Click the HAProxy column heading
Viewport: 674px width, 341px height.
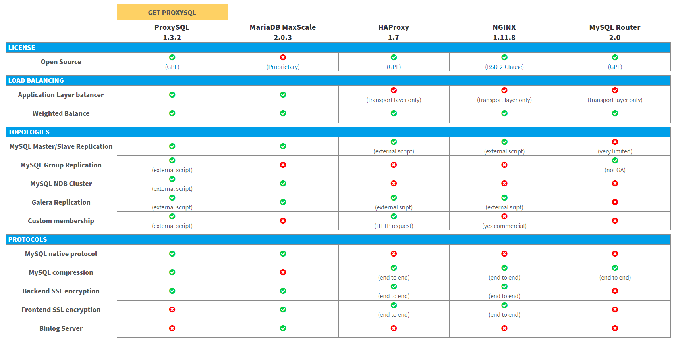click(394, 27)
